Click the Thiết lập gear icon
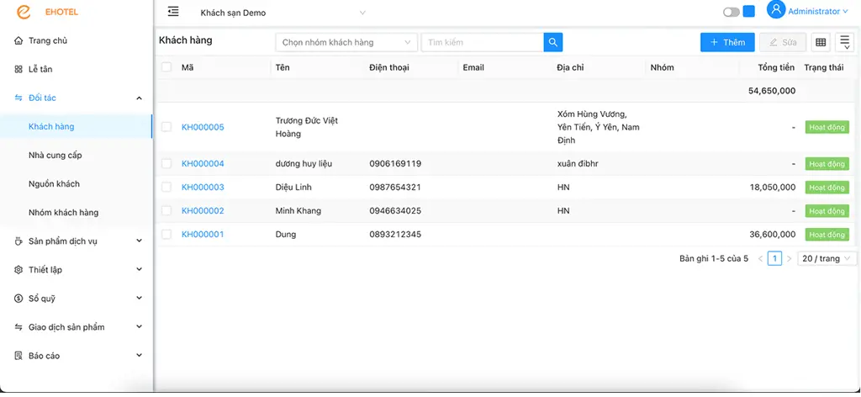 [18, 270]
